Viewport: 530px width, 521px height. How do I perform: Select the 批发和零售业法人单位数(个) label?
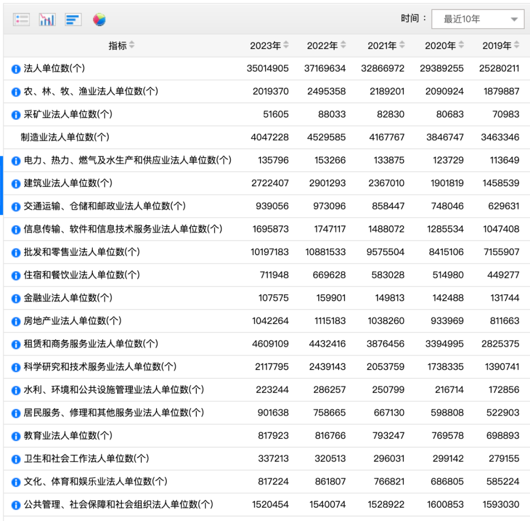coord(81,252)
